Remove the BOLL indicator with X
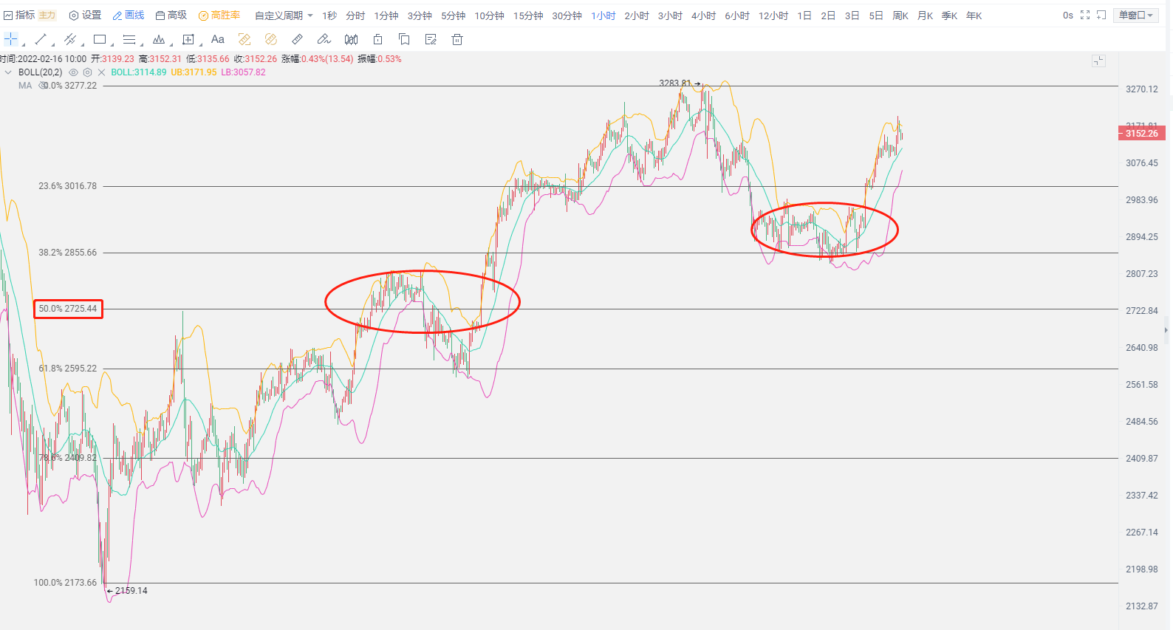 coord(102,72)
